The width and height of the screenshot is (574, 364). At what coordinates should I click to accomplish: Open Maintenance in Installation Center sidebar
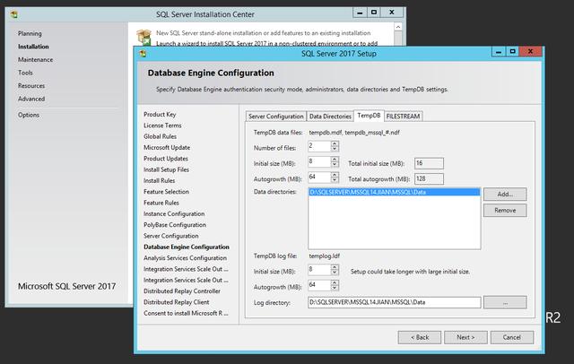point(35,60)
